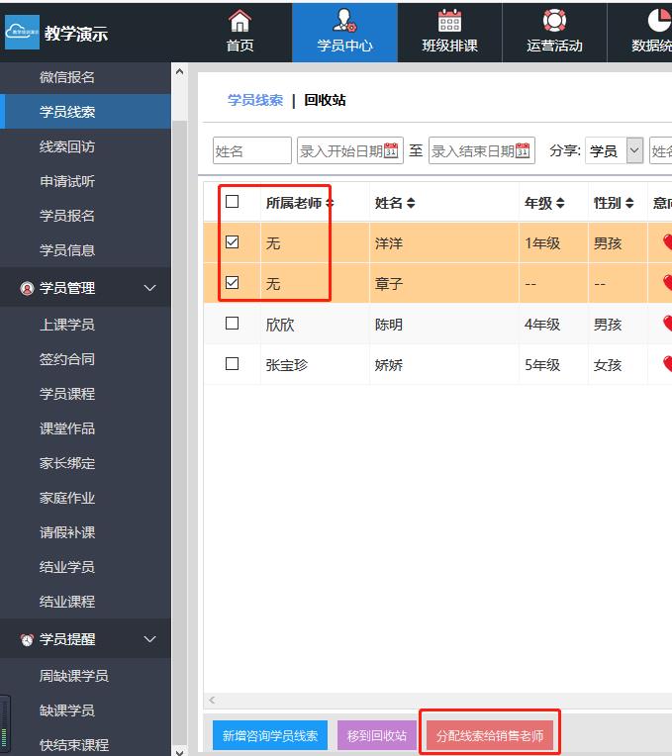Open 班级排课 calendar icon in top bar
This screenshot has height=756, width=672.
pos(449,21)
